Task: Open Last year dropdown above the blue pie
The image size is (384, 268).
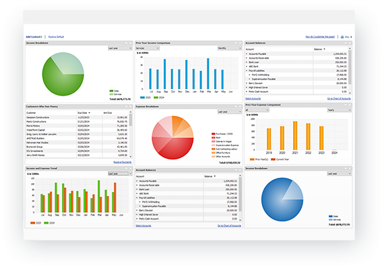Action: click(x=339, y=174)
